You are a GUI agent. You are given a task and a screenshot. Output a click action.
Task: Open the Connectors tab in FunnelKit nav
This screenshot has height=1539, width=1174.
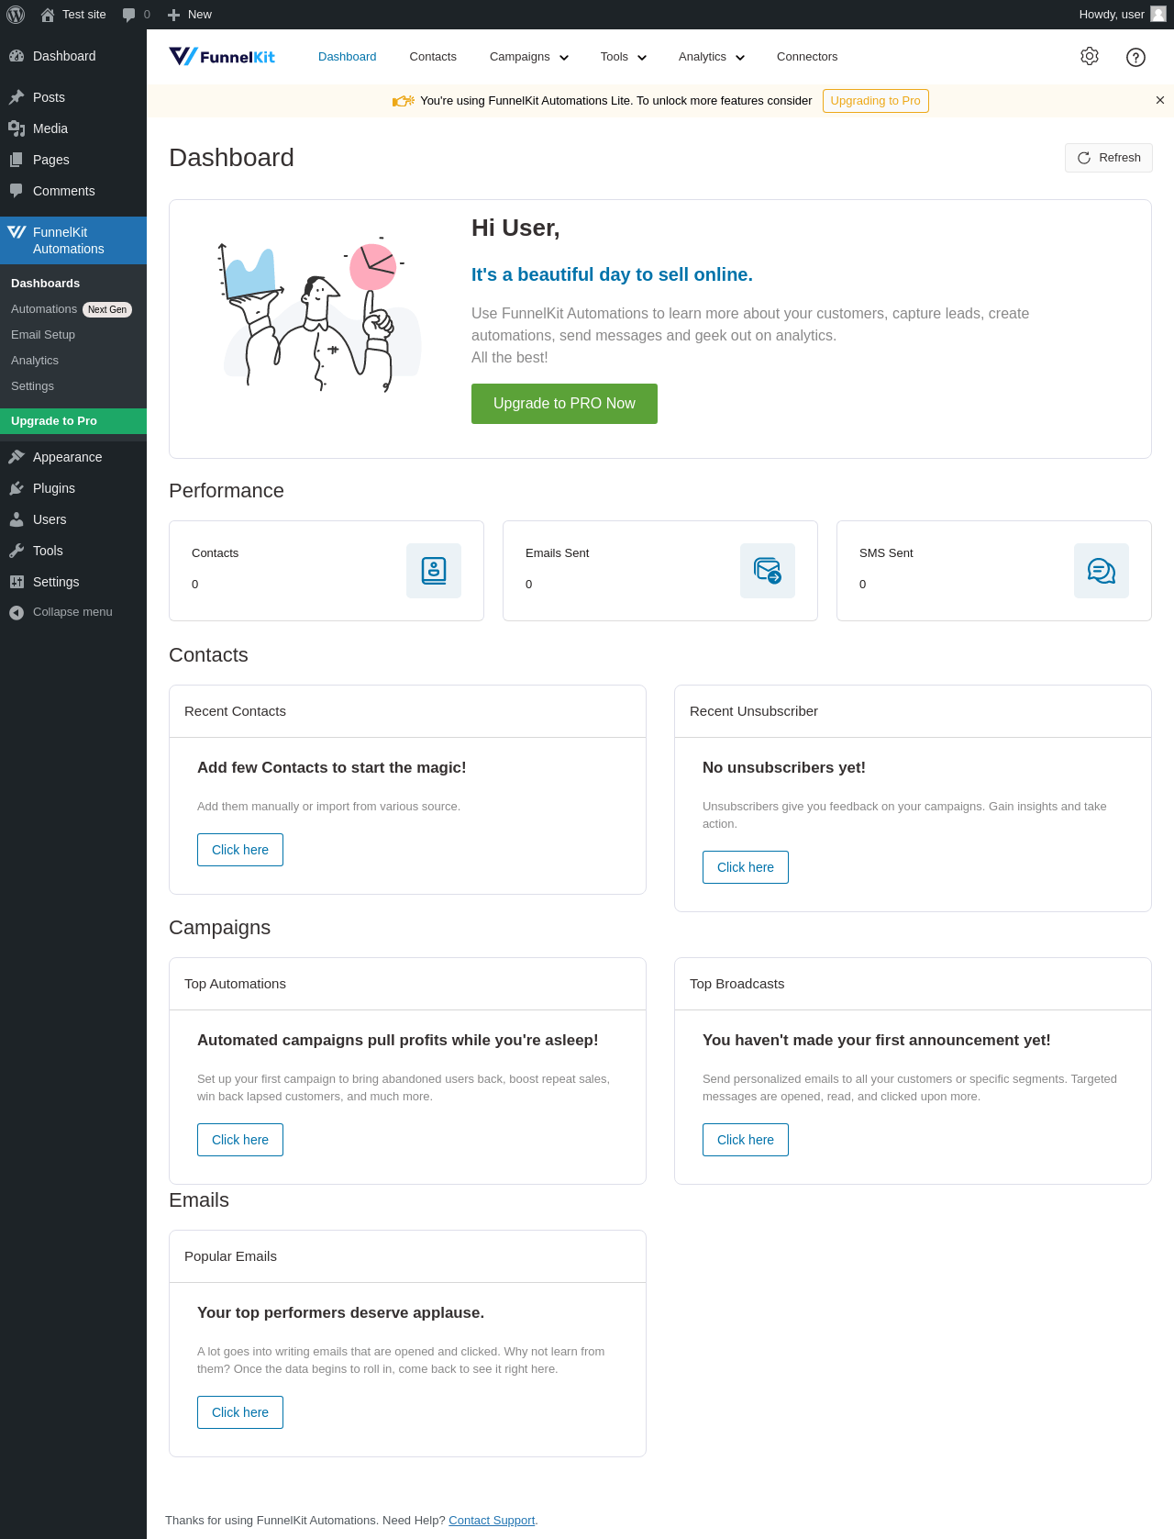coord(807,57)
